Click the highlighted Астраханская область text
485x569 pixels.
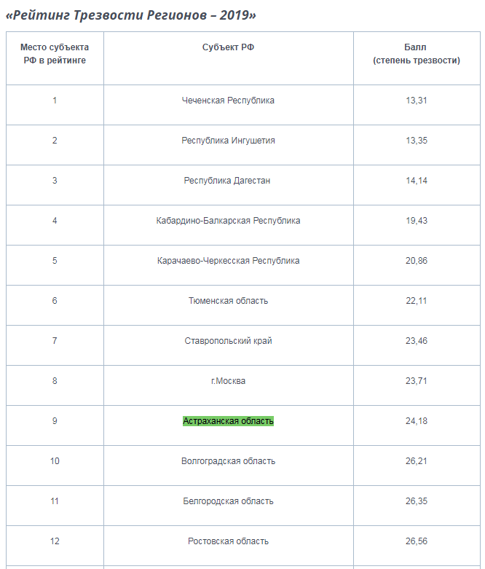pyautogui.click(x=228, y=421)
